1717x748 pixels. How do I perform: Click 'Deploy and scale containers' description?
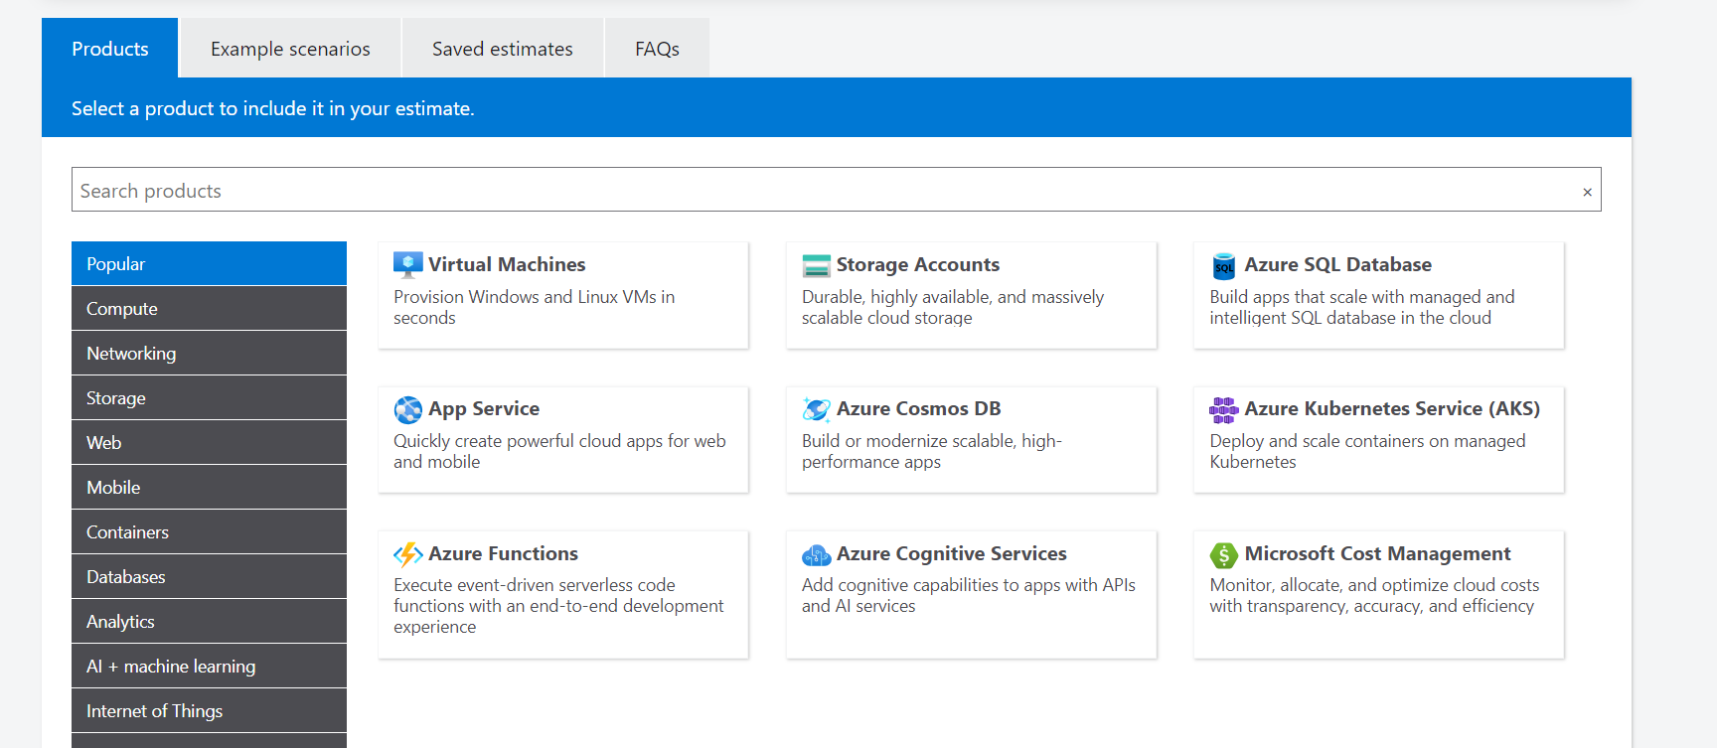pos(1367,451)
